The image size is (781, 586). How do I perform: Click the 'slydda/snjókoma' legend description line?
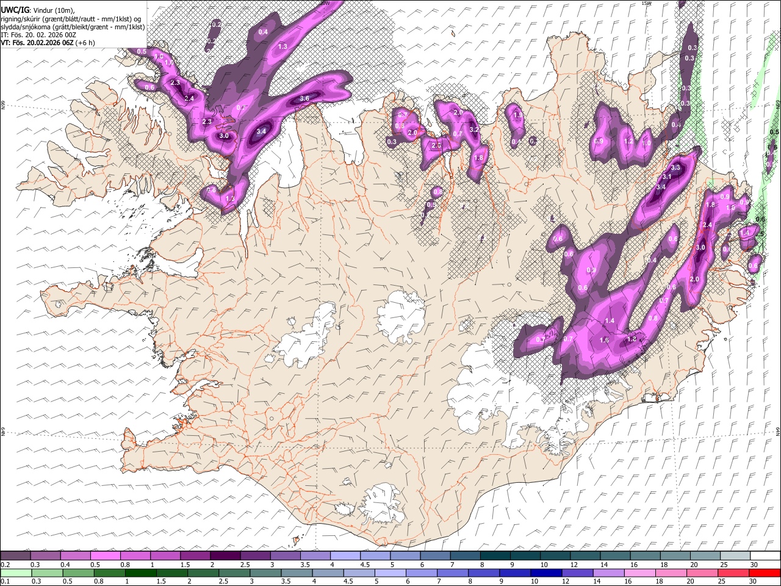(73, 27)
